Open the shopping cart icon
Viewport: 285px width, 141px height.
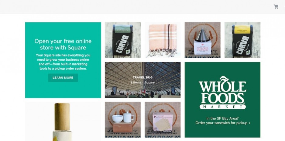[276, 7]
